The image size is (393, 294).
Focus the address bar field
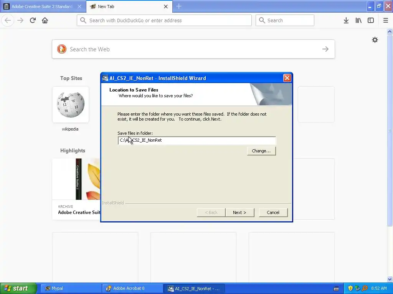coord(164,20)
